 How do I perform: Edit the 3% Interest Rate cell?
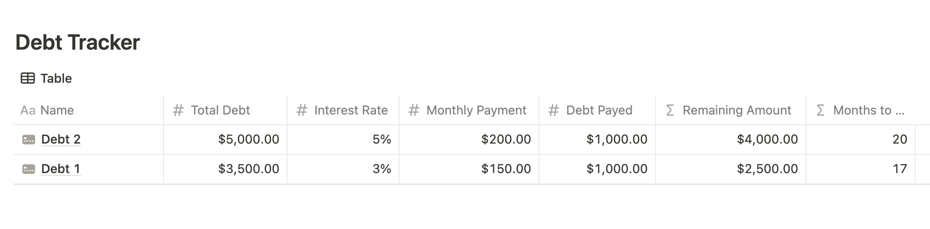[x=382, y=169]
